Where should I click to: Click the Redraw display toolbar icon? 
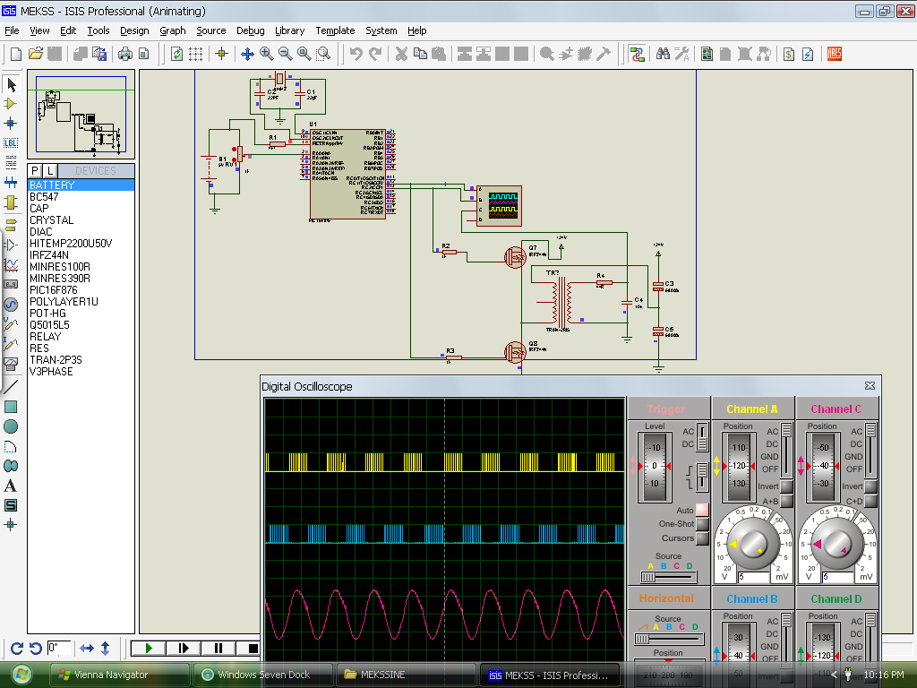176,54
